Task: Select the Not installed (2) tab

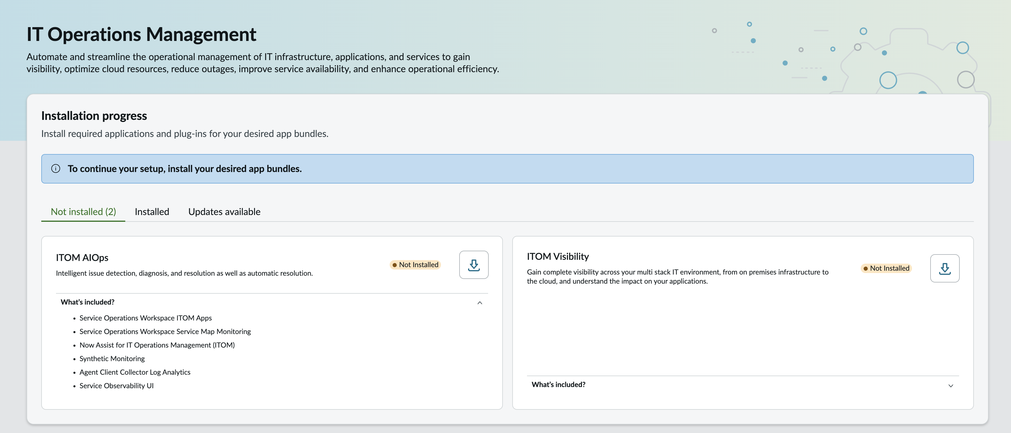Action: pos(83,212)
